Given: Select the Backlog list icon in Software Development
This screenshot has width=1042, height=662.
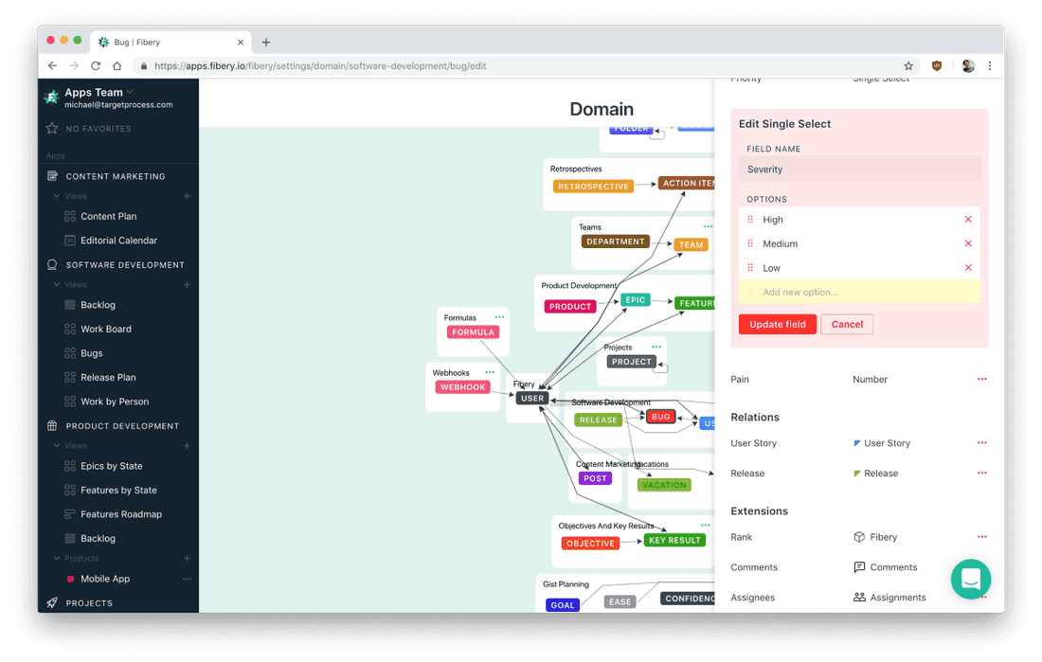Looking at the screenshot, I should tap(70, 304).
